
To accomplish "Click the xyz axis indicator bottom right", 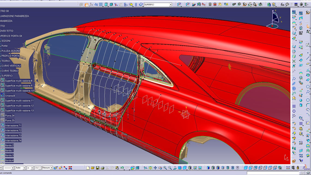I will pos(286,158).
